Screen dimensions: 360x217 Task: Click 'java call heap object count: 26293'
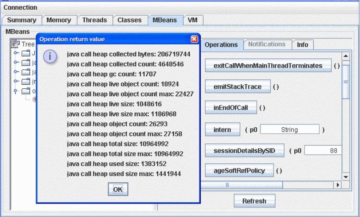[x=117, y=124]
